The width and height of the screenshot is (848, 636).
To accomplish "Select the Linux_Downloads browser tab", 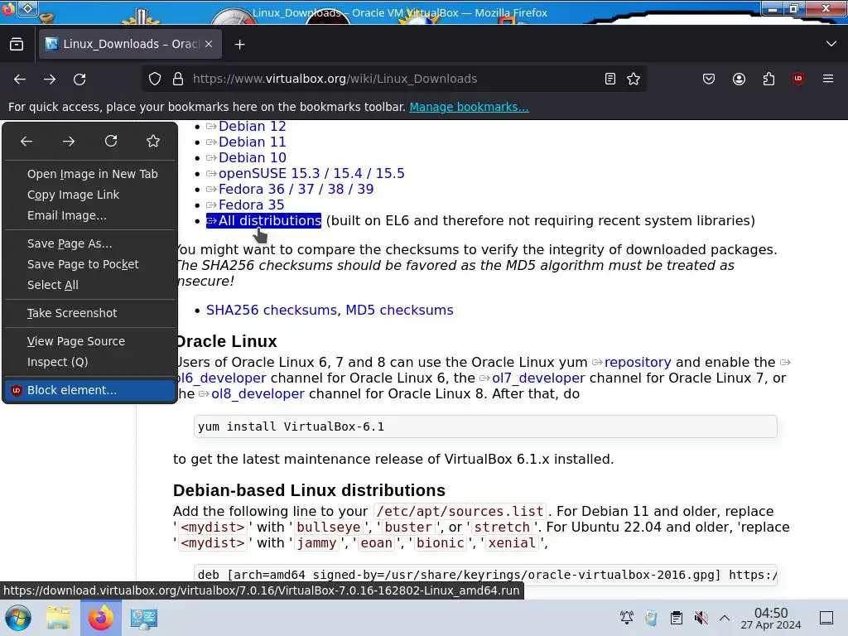I will point(130,45).
